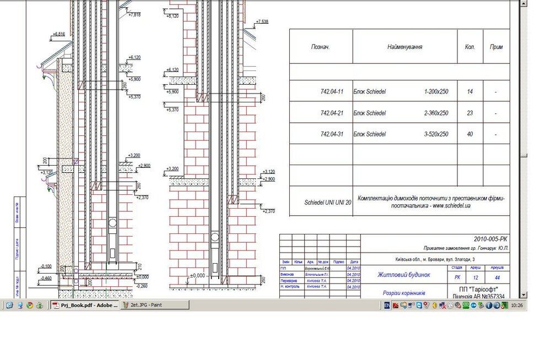Click the elevation mark +7,538
The width and height of the screenshot is (551, 344).
pos(262,21)
